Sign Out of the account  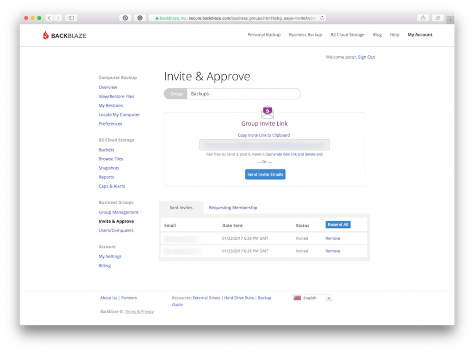366,57
